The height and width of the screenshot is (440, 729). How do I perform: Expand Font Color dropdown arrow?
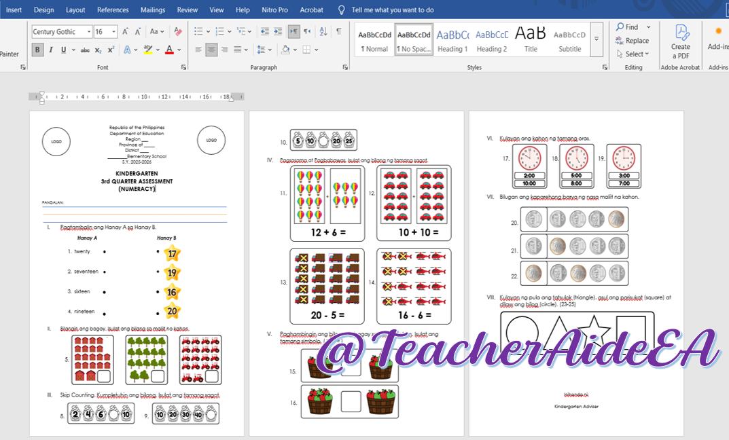click(179, 50)
